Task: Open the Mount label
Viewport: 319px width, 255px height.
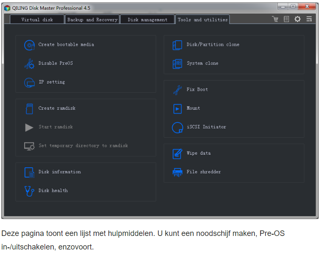Action: (193, 108)
